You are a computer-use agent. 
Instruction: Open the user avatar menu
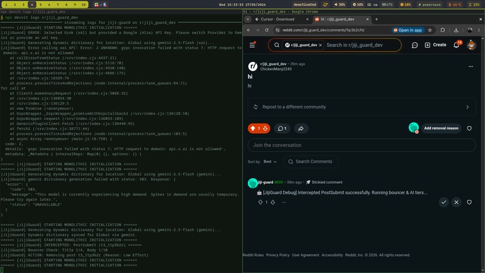(x=471, y=45)
